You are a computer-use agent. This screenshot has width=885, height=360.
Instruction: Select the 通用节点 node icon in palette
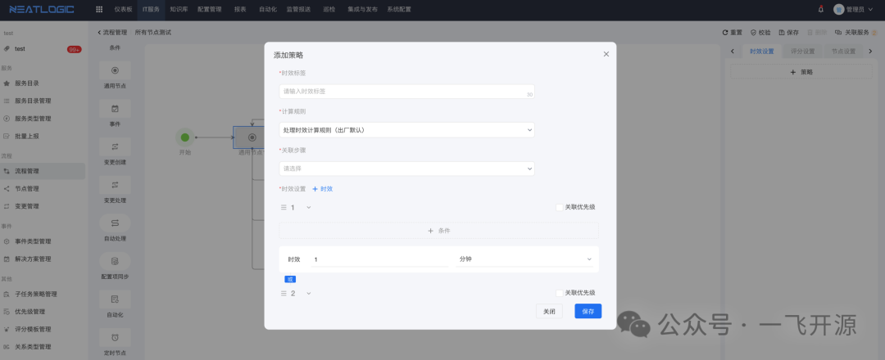coord(116,70)
